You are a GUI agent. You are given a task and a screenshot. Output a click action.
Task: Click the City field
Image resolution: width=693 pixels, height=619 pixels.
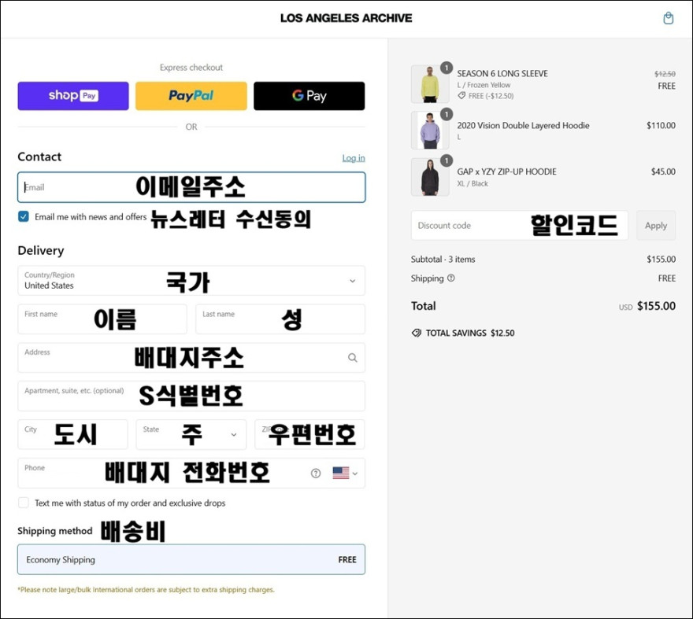(72, 434)
